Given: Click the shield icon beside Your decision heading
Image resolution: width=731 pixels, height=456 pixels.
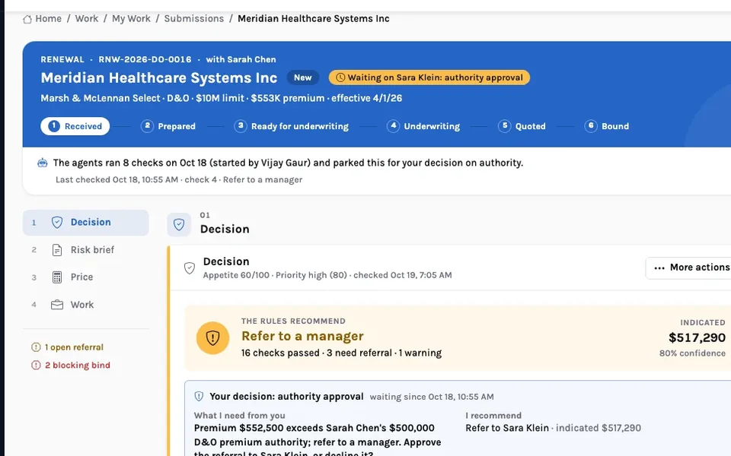Looking at the screenshot, I should pos(199,397).
